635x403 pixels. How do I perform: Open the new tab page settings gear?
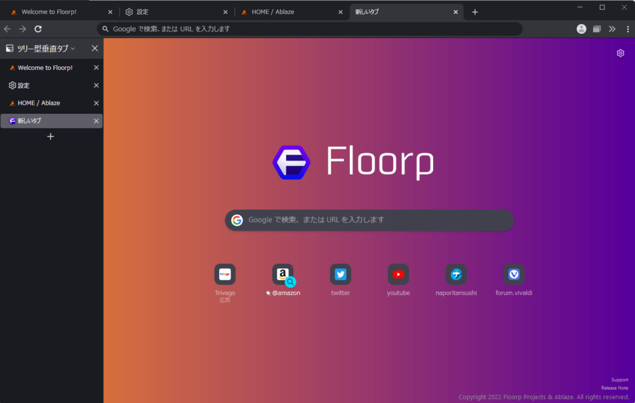tap(620, 53)
